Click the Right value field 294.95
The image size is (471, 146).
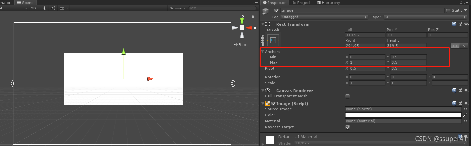click(x=365, y=46)
